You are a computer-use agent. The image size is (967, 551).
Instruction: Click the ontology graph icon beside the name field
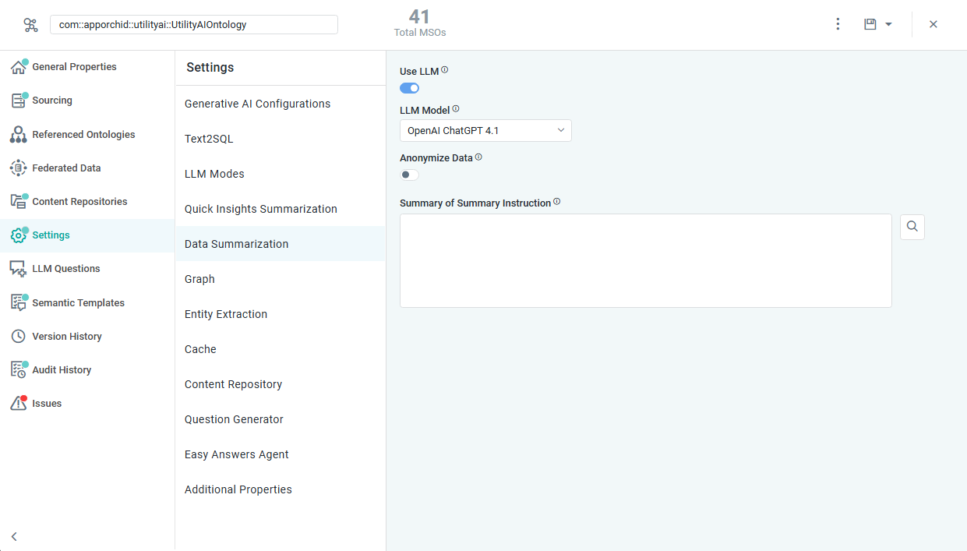30,25
